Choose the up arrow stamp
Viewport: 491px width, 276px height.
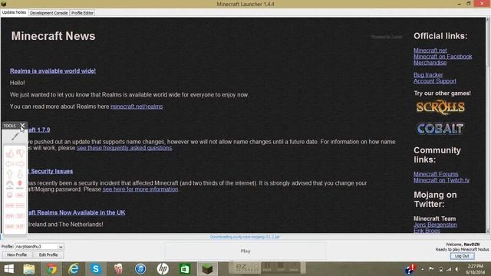(x=10, y=174)
